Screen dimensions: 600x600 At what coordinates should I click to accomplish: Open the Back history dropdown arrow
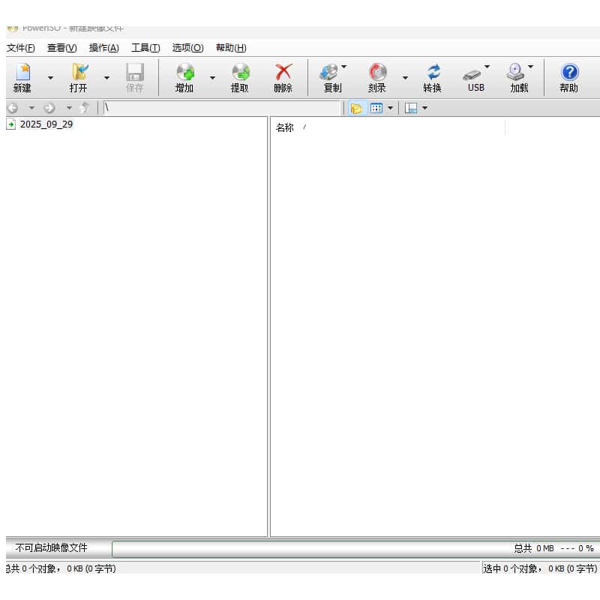coord(31,108)
